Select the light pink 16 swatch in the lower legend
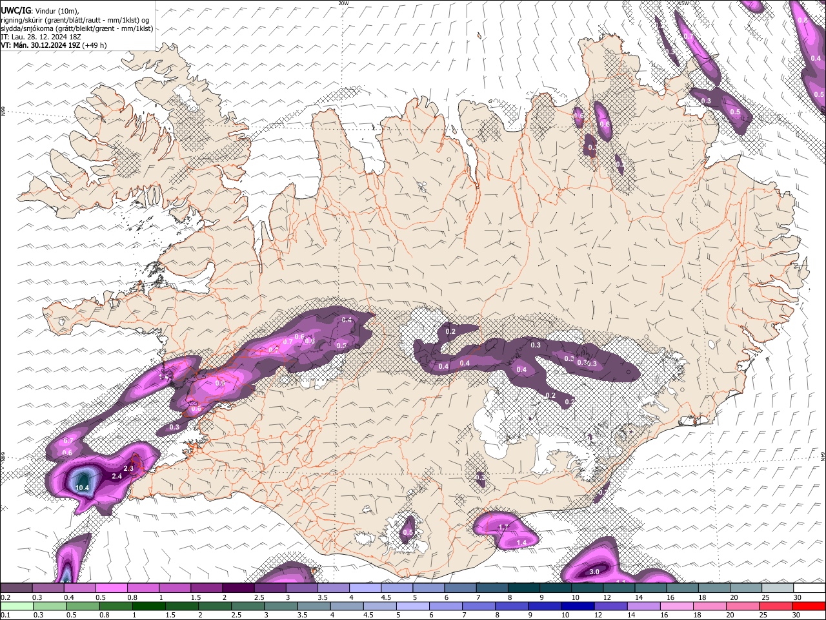Image resolution: width=826 pixels, height=620 pixels. [676, 606]
